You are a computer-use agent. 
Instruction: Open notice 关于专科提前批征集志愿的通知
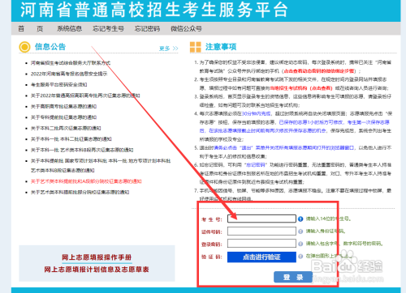click(x=63, y=117)
